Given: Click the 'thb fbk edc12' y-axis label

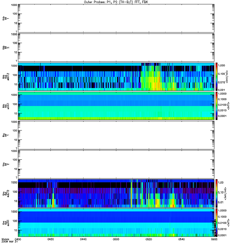Looking at the screenshot, I should [x=6, y=77].
